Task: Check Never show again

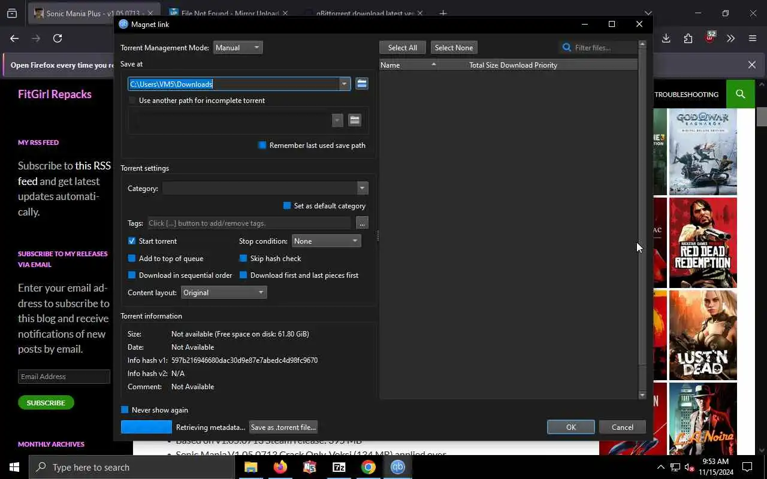Action: pos(125,410)
